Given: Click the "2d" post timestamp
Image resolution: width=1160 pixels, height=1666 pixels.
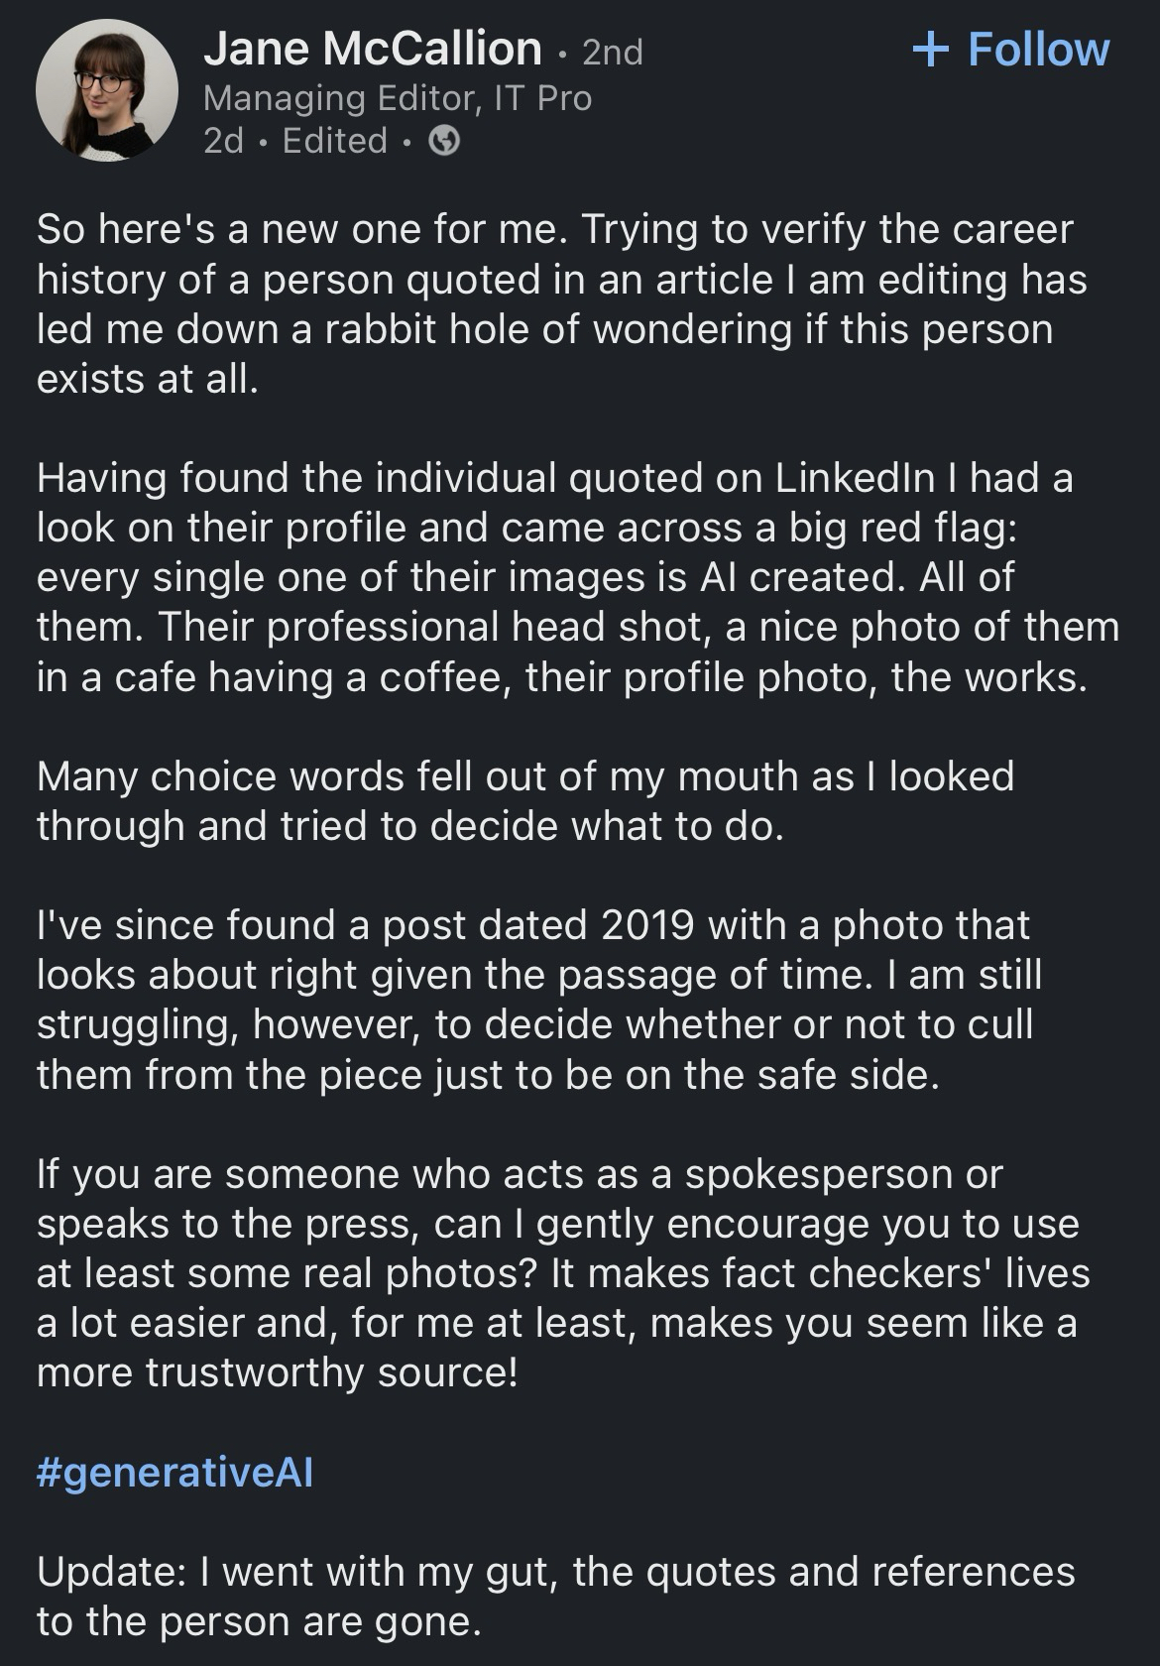Looking at the screenshot, I should [223, 141].
